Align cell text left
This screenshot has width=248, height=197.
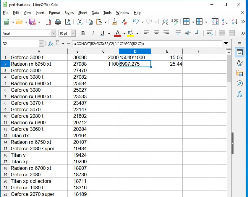(x=147, y=33)
